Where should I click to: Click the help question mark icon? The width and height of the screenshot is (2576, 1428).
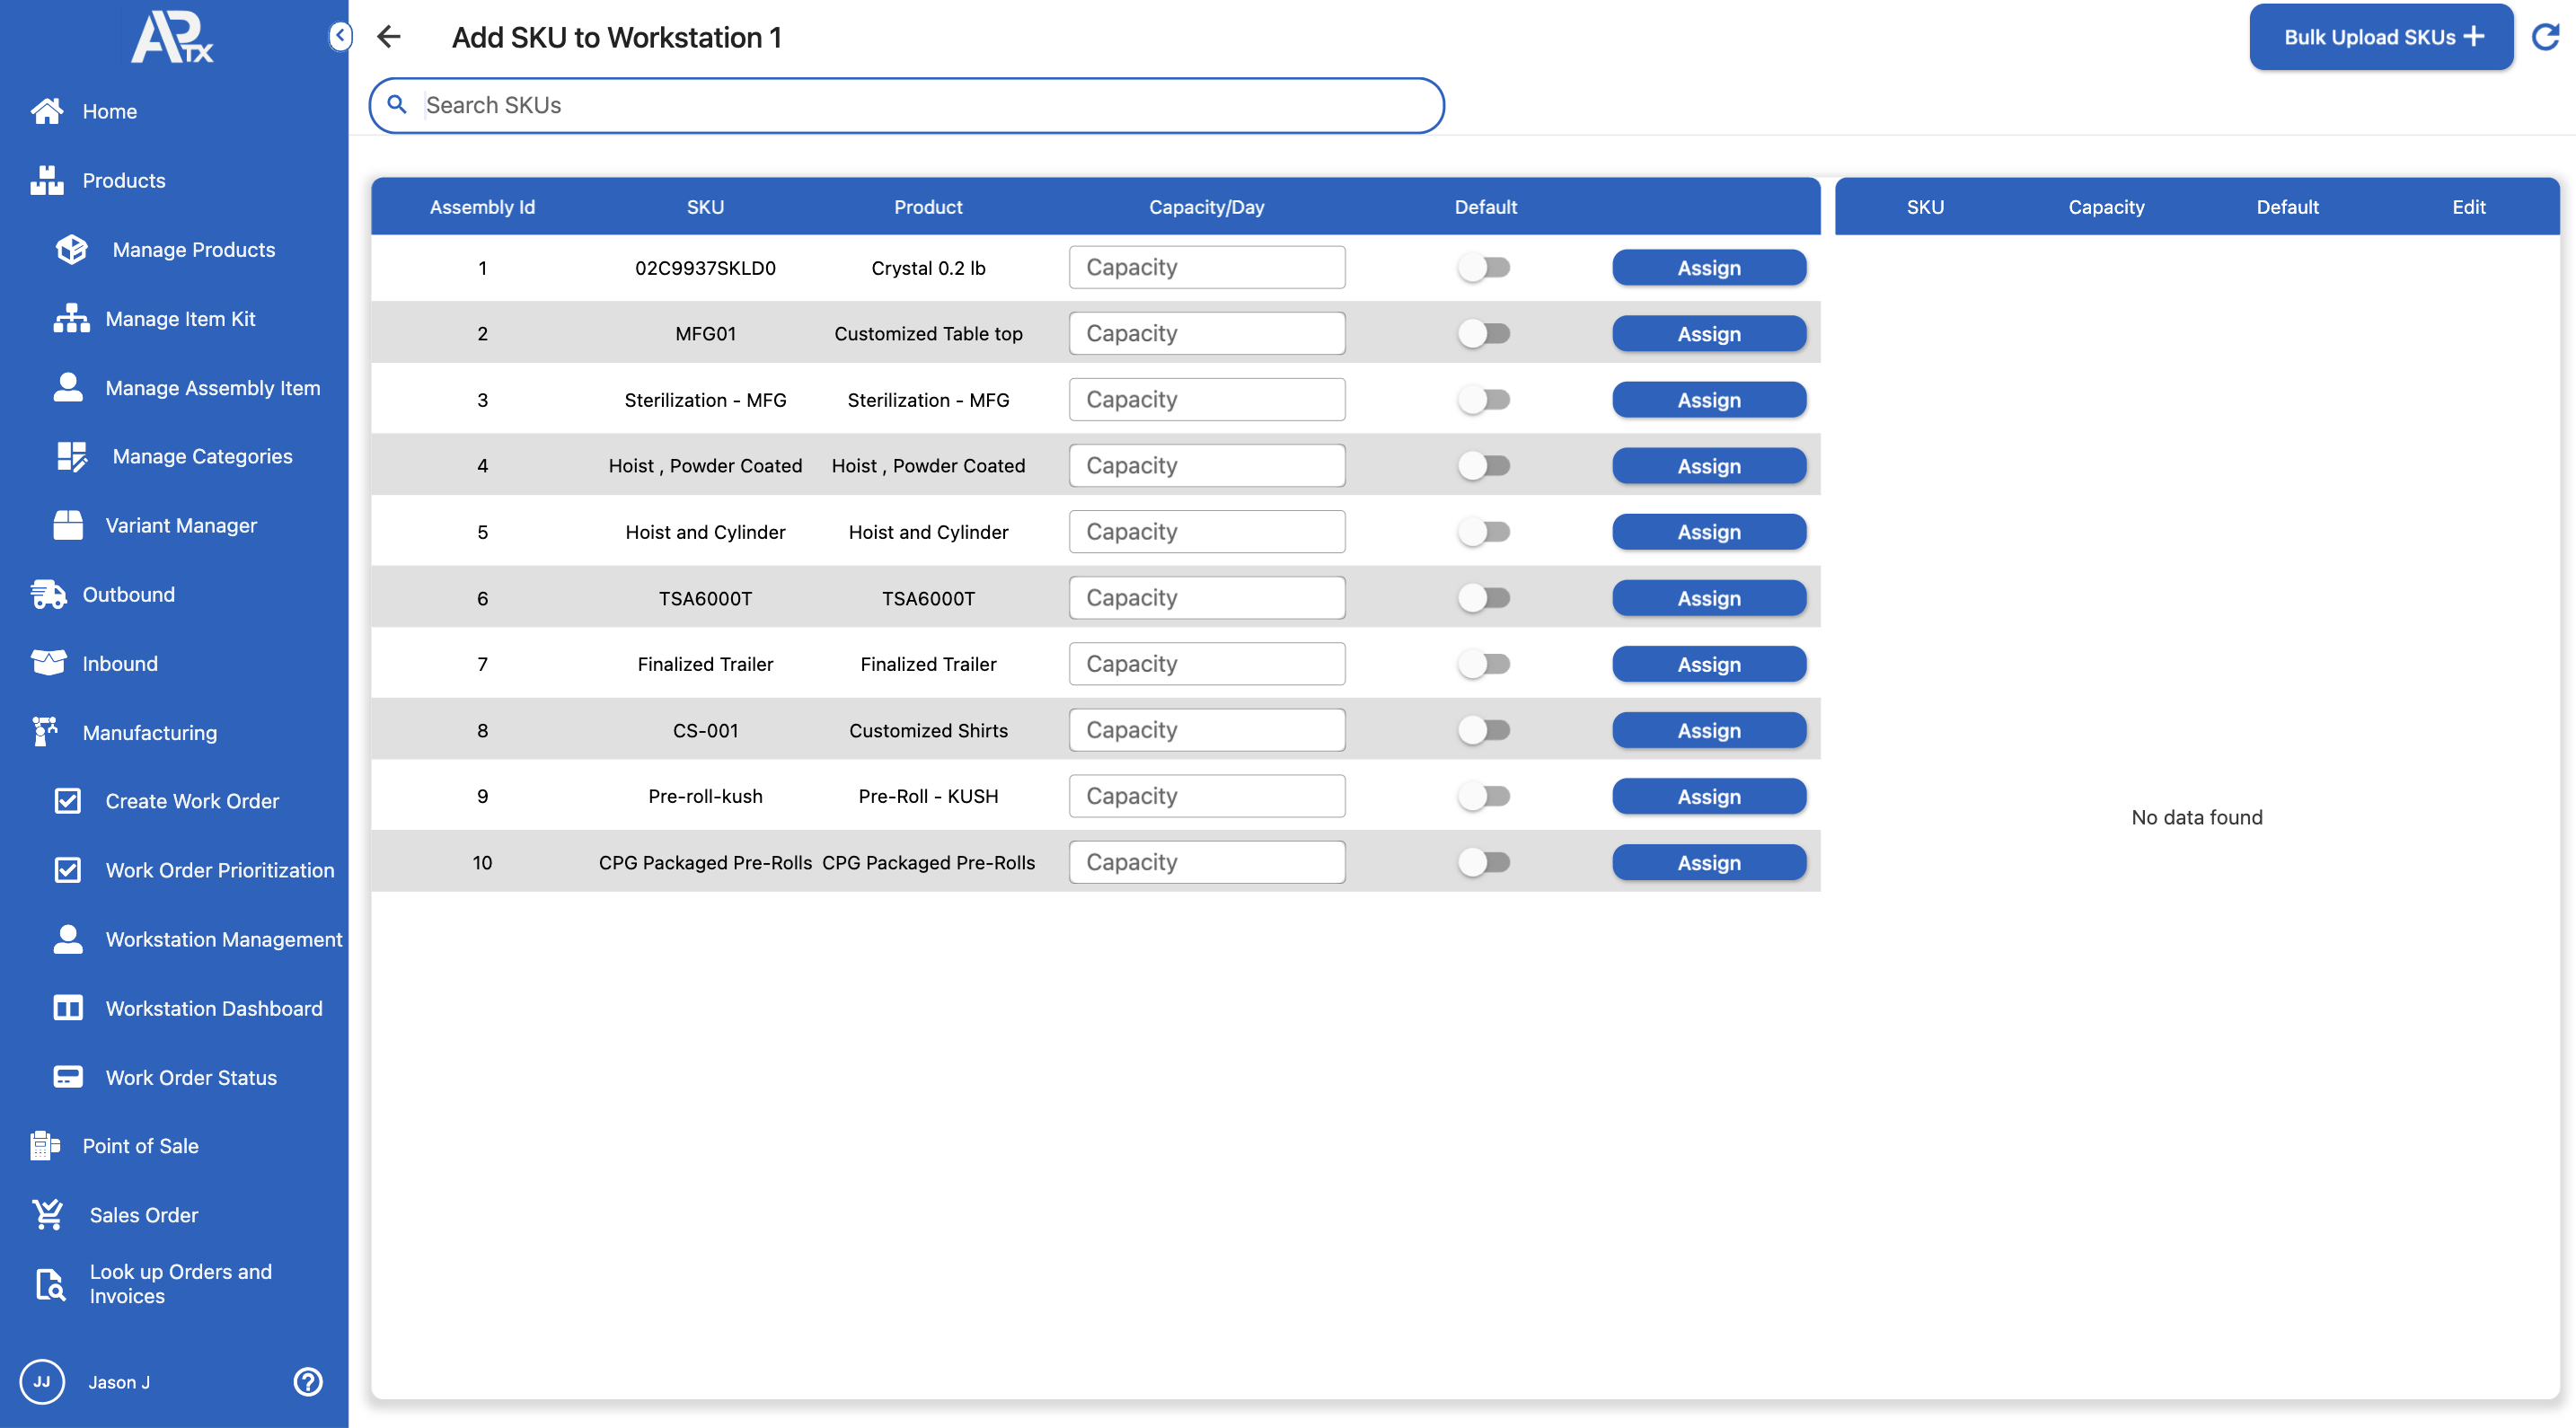point(308,1382)
